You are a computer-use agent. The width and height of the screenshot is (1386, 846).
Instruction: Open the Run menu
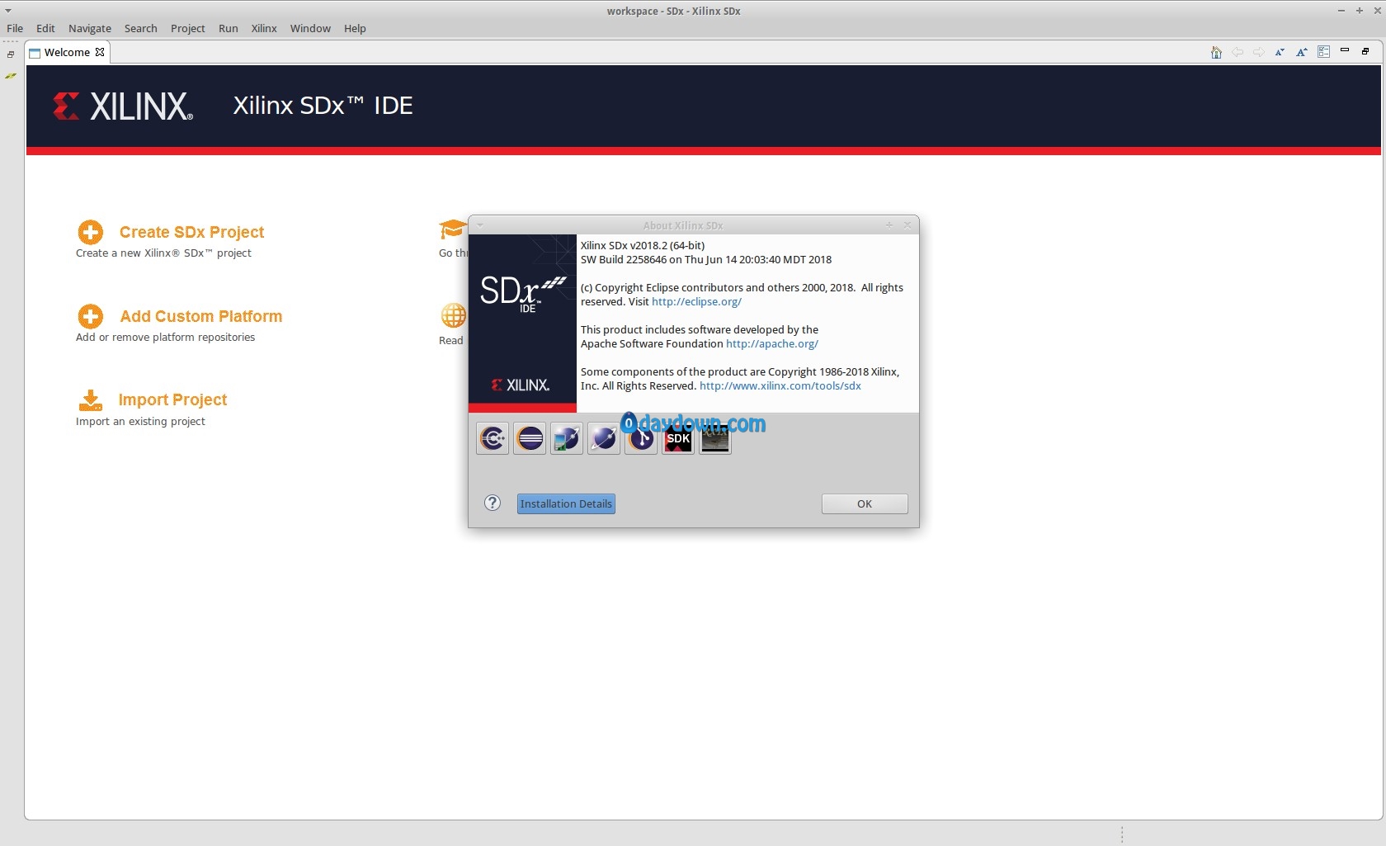click(x=229, y=28)
